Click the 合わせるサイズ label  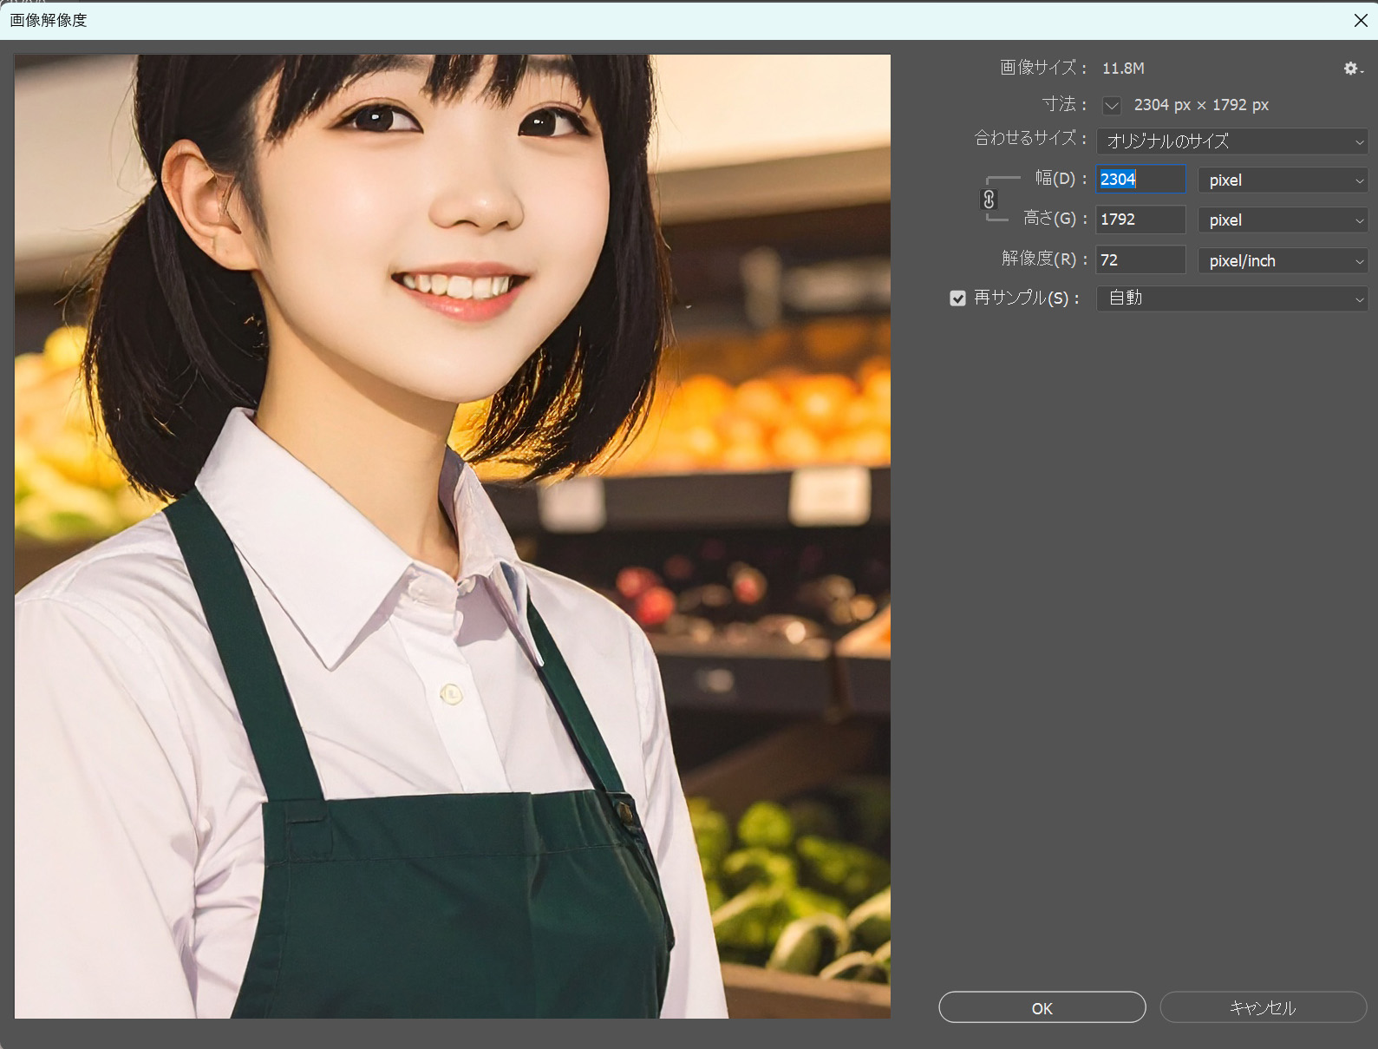(1031, 138)
